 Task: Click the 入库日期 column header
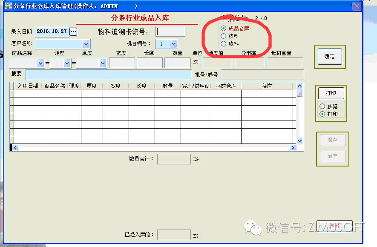[28, 86]
